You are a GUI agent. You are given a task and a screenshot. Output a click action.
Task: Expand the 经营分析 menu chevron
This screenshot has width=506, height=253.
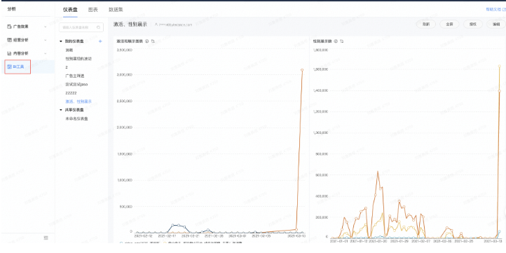(x=46, y=40)
